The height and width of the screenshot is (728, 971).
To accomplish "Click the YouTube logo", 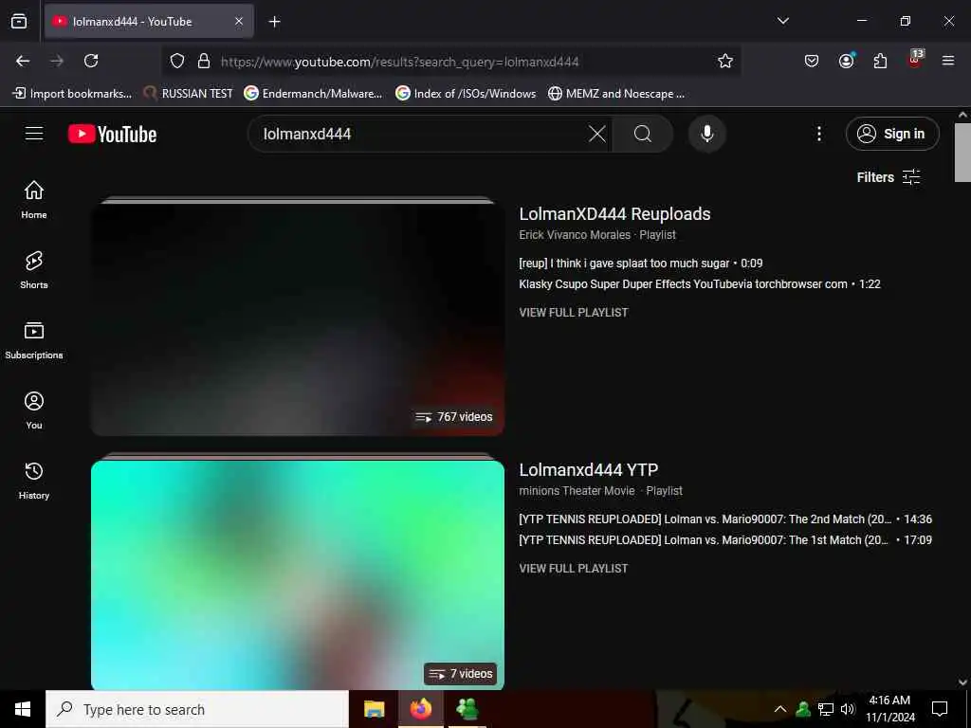I will [112, 134].
